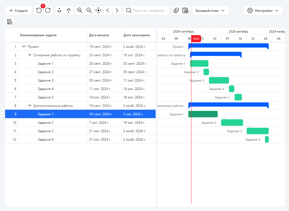Select row 10 Задание 2

point(80,122)
